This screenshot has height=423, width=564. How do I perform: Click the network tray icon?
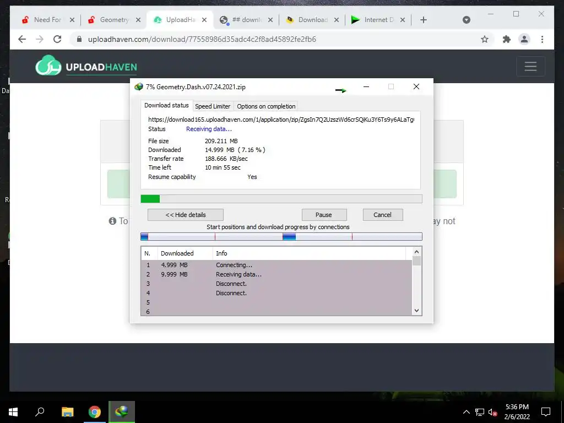(480, 412)
